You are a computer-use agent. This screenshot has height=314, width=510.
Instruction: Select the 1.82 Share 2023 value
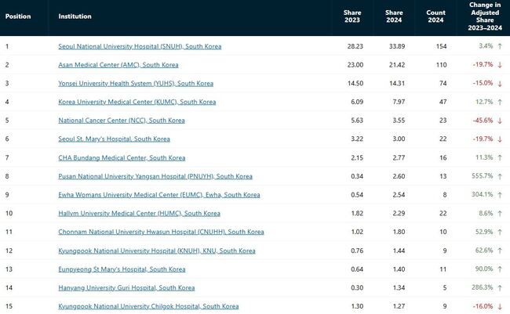(x=357, y=213)
